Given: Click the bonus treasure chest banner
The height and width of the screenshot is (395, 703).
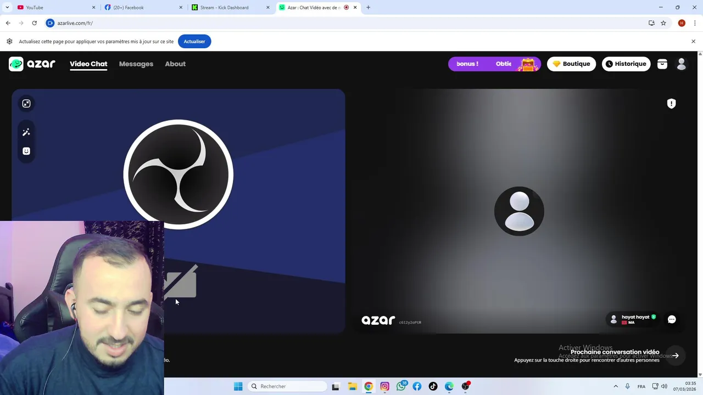Looking at the screenshot, I should [x=494, y=64].
